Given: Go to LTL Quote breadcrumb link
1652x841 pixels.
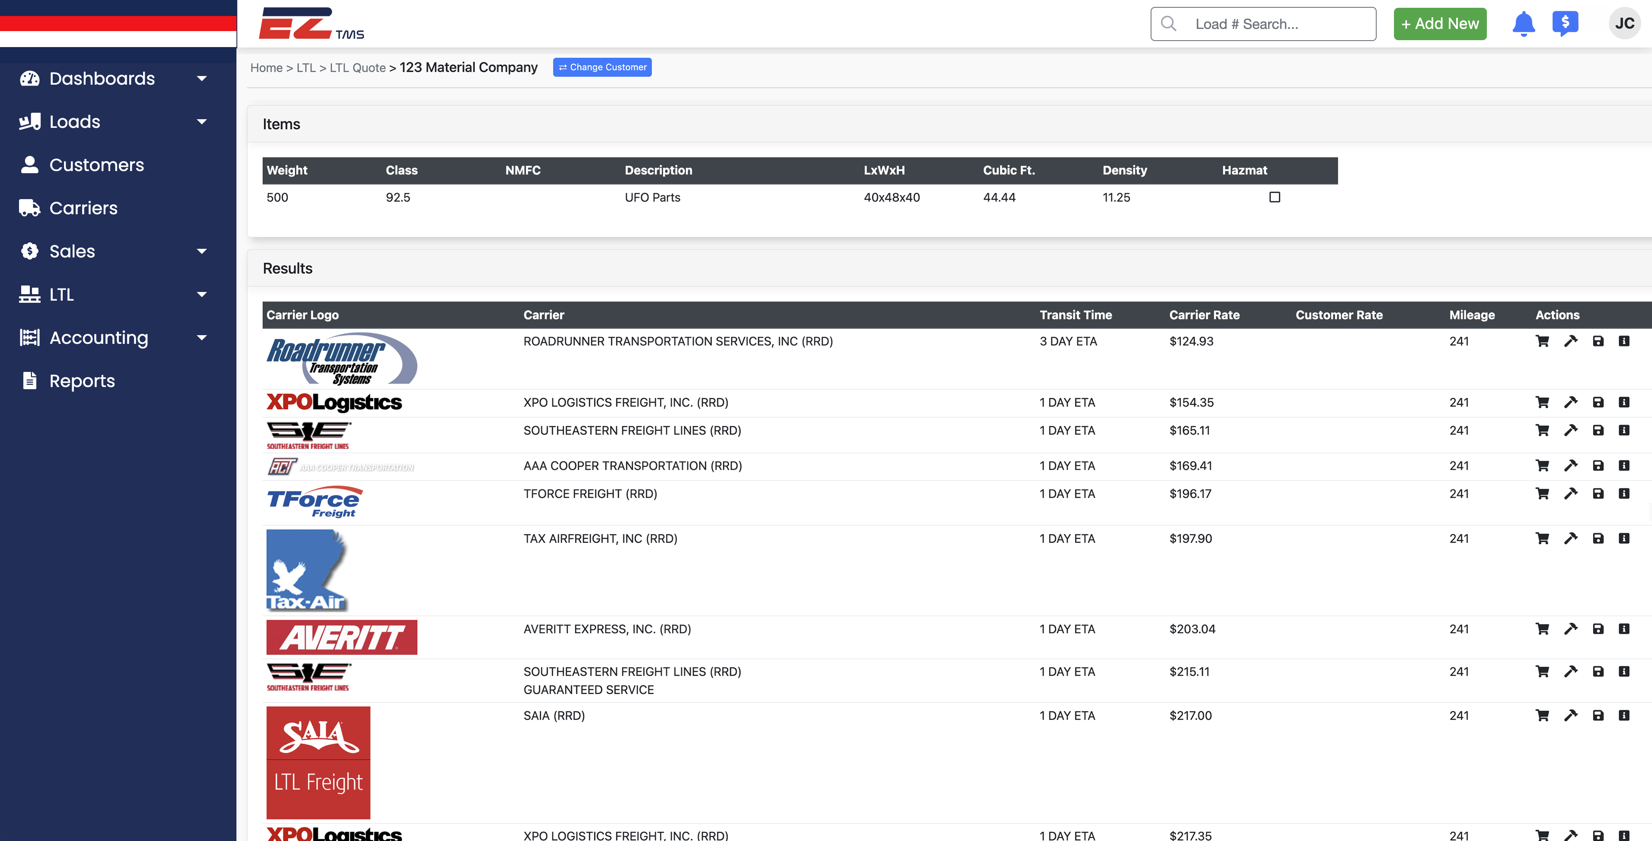Looking at the screenshot, I should (357, 68).
